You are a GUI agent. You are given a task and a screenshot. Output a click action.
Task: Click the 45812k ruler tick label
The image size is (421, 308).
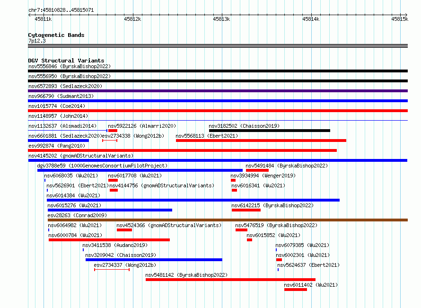(132, 19)
